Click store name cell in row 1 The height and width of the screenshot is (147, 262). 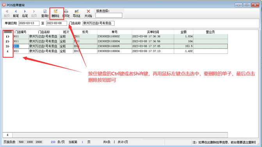point(44,36)
